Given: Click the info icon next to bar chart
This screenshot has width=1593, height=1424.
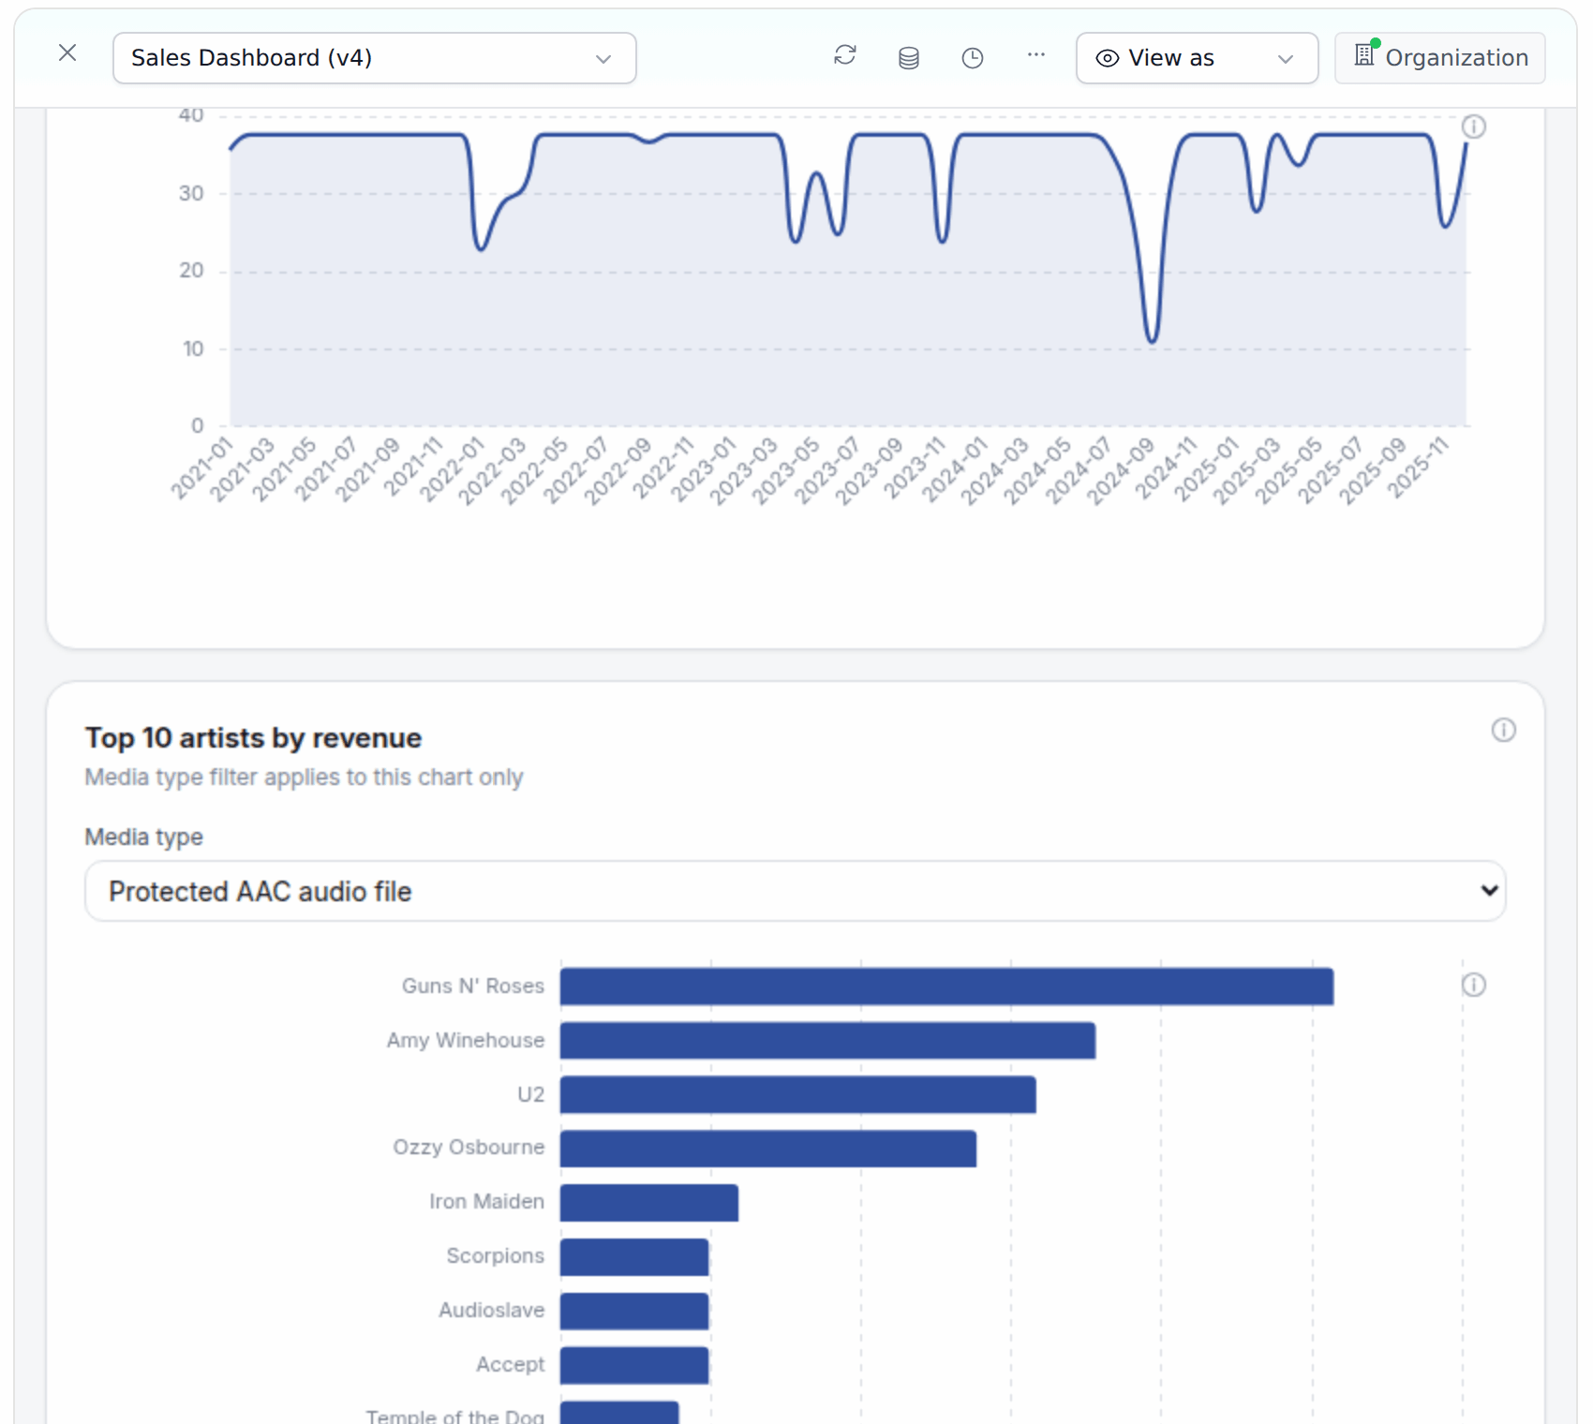Looking at the screenshot, I should pos(1474,985).
